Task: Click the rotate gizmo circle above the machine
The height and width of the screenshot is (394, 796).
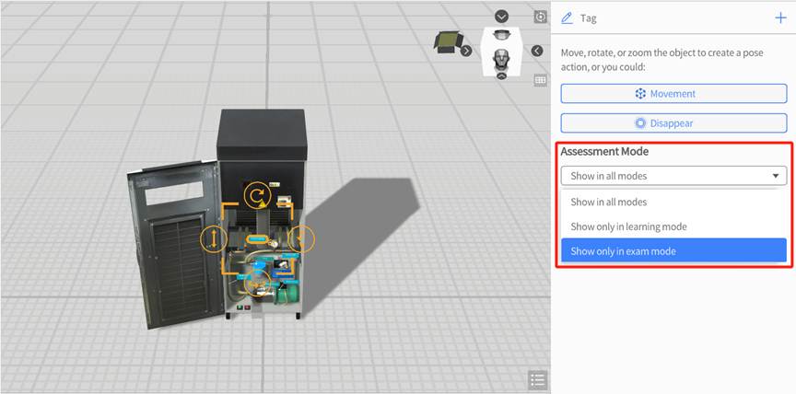Action: click(x=258, y=195)
